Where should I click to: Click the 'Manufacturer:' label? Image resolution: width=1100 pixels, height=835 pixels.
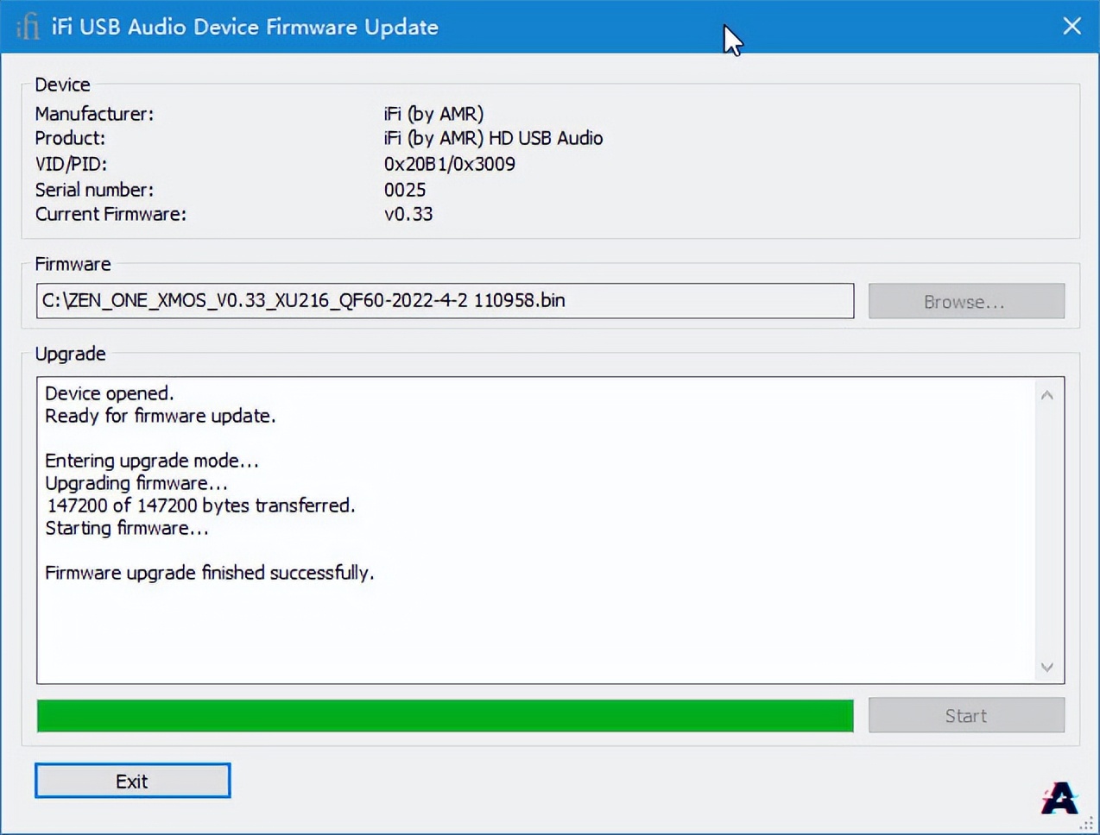(94, 114)
